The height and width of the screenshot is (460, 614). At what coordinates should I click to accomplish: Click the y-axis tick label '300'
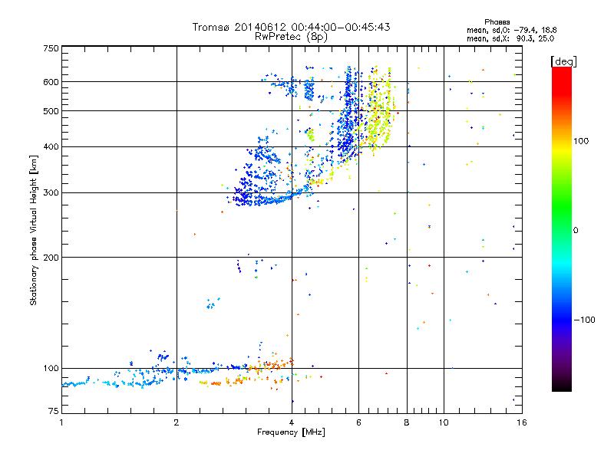[x=51, y=193]
